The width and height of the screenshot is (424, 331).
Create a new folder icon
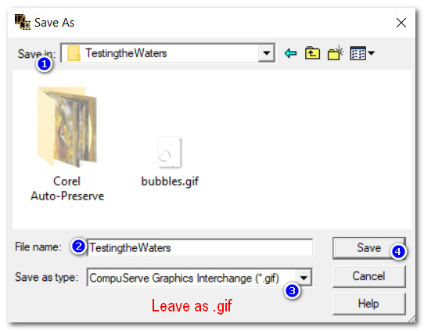point(336,53)
